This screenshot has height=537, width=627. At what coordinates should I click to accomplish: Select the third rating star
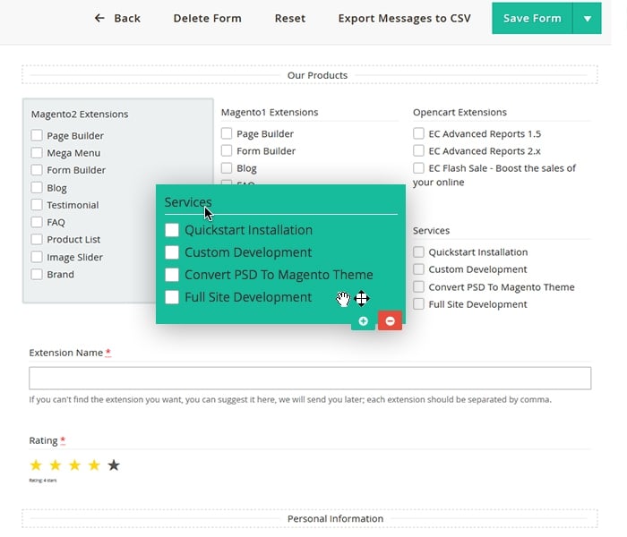coord(74,465)
